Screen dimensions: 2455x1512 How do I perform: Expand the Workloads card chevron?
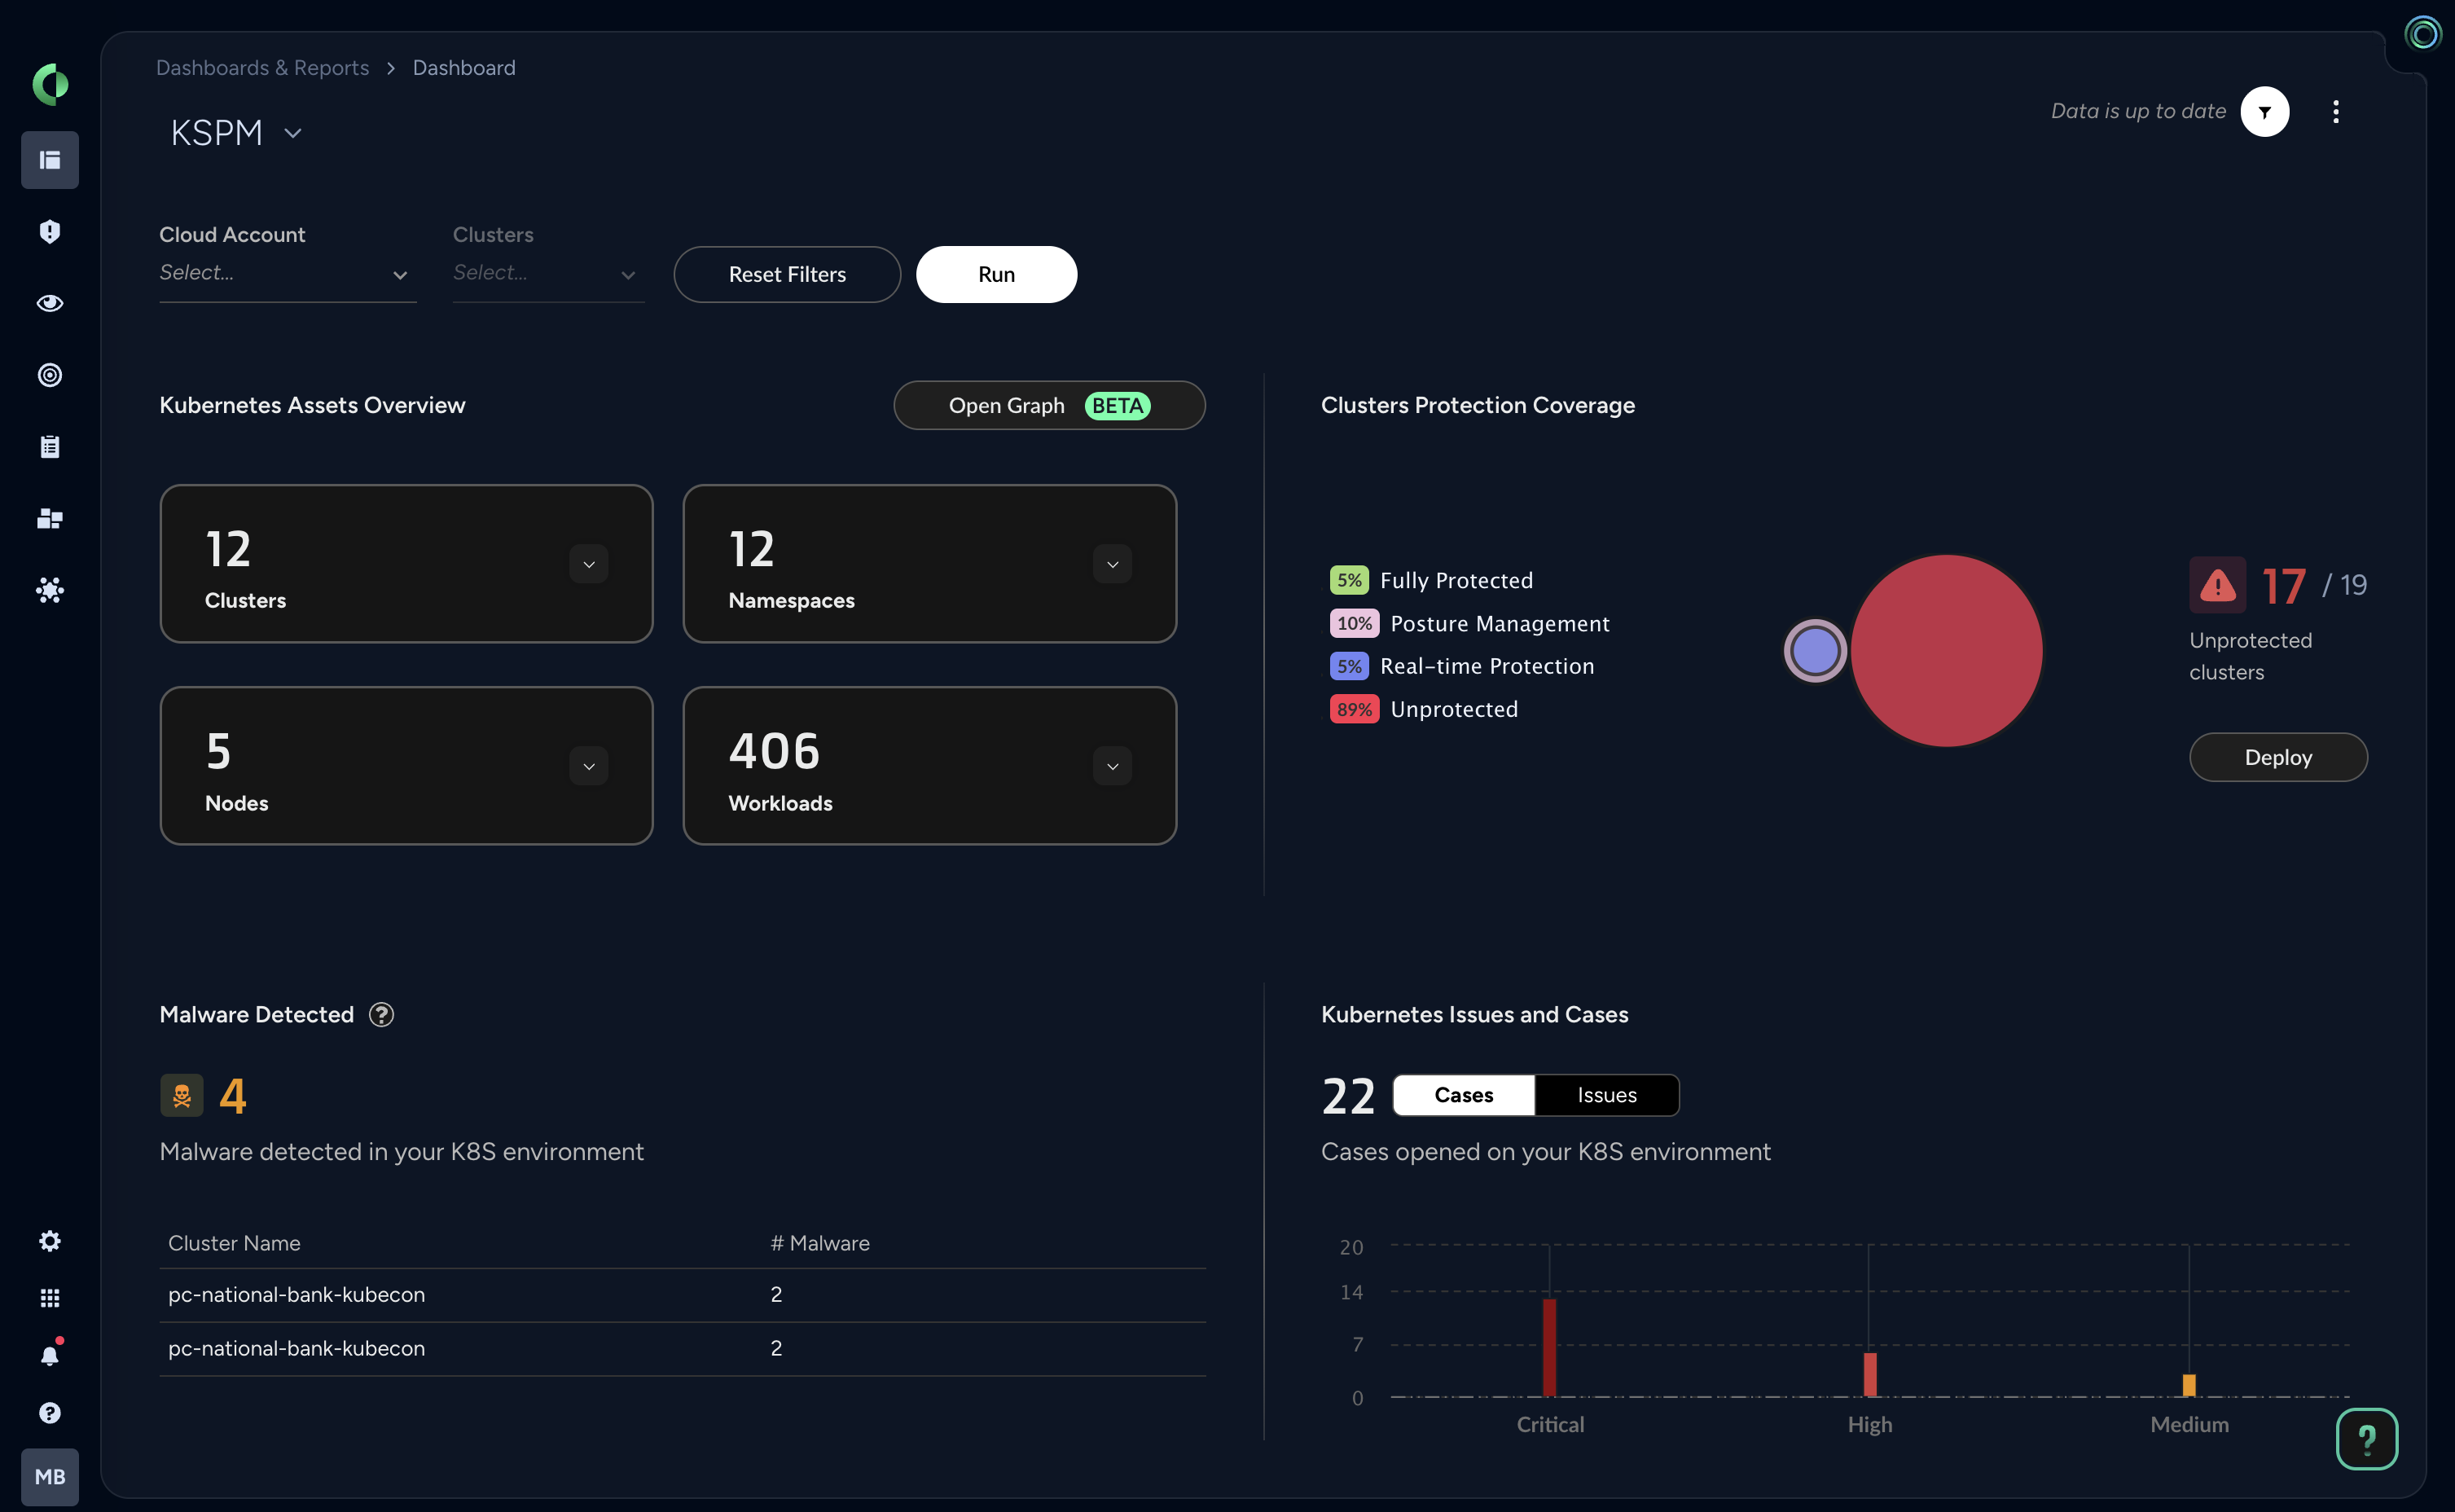coord(1113,765)
